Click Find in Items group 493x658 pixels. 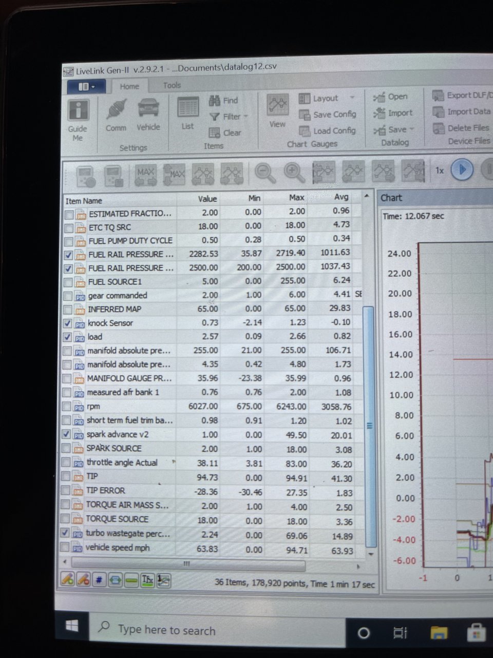[223, 101]
